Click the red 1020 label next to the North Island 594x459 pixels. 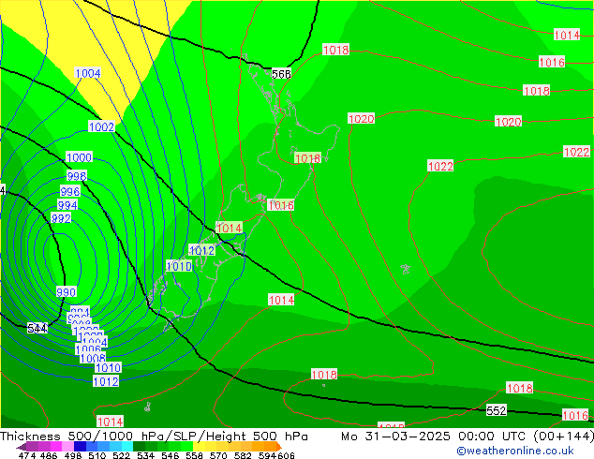pos(361,119)
